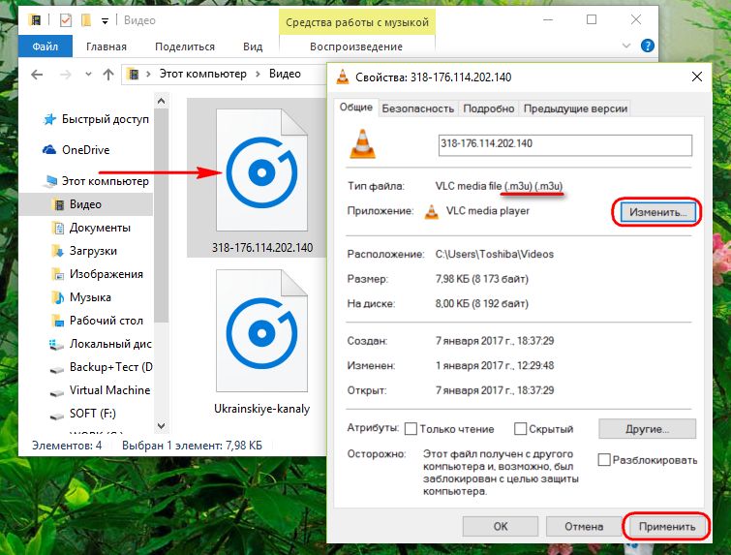This screenshot has width=731, height=555.
Task: Click the Локальный диск drive icon
Action: [x=56, y=344]
